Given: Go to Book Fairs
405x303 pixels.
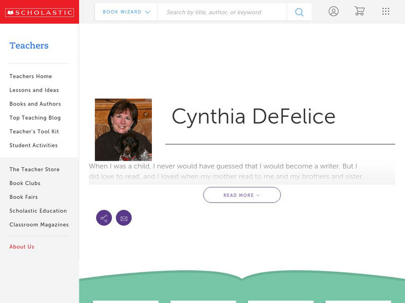Looking at the screenshot, I should pyautogui.click(x=24, y=197).
